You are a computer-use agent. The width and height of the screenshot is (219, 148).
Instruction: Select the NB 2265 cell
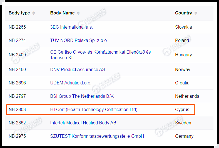[17, 27]
